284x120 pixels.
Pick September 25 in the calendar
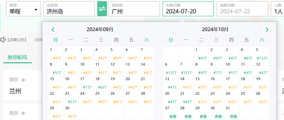click(101, 98)
